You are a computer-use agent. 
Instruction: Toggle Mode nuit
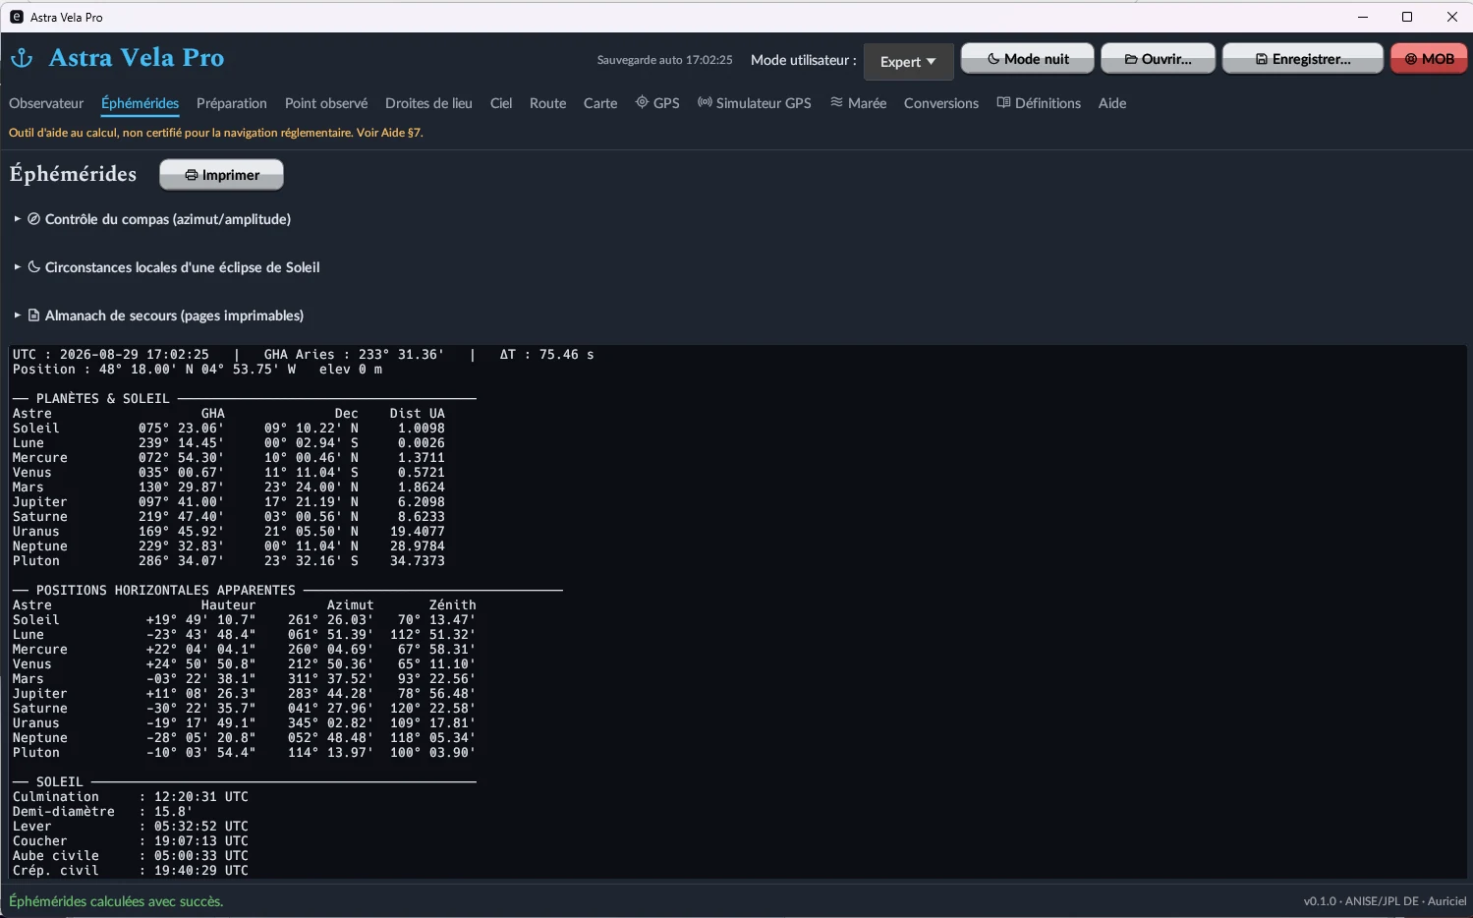pyautogui.click(x=1027, y=59)
